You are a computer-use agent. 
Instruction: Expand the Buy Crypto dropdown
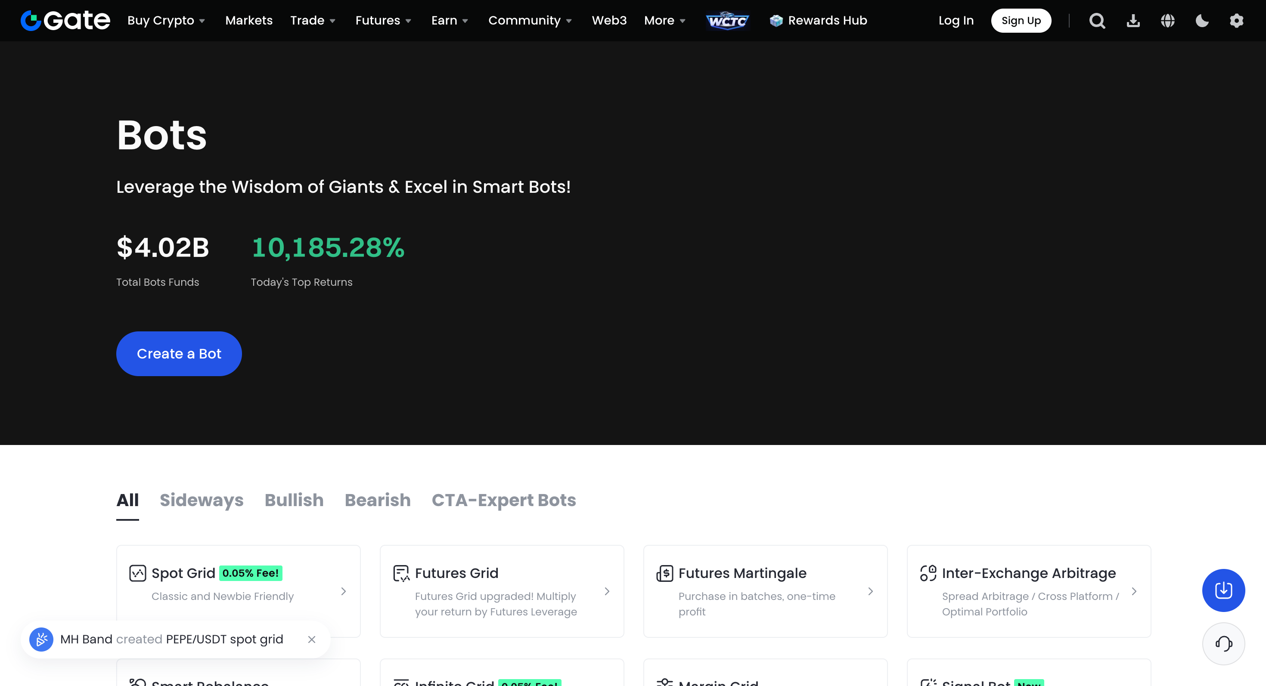166,21
